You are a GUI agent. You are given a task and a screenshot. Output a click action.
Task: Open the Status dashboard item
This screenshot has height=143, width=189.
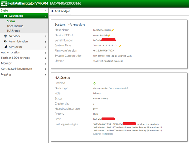point(11,21)
